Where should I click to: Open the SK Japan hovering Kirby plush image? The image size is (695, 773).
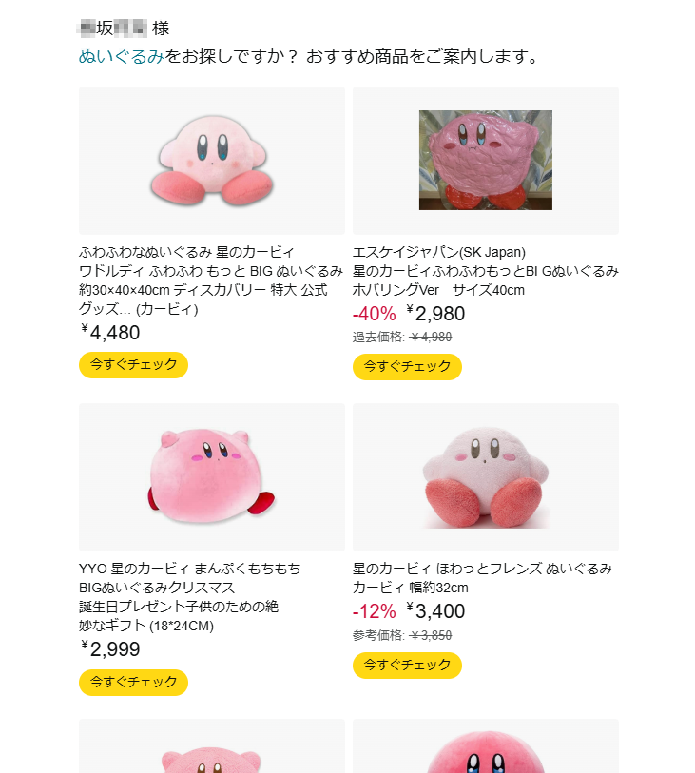[485, 160]
